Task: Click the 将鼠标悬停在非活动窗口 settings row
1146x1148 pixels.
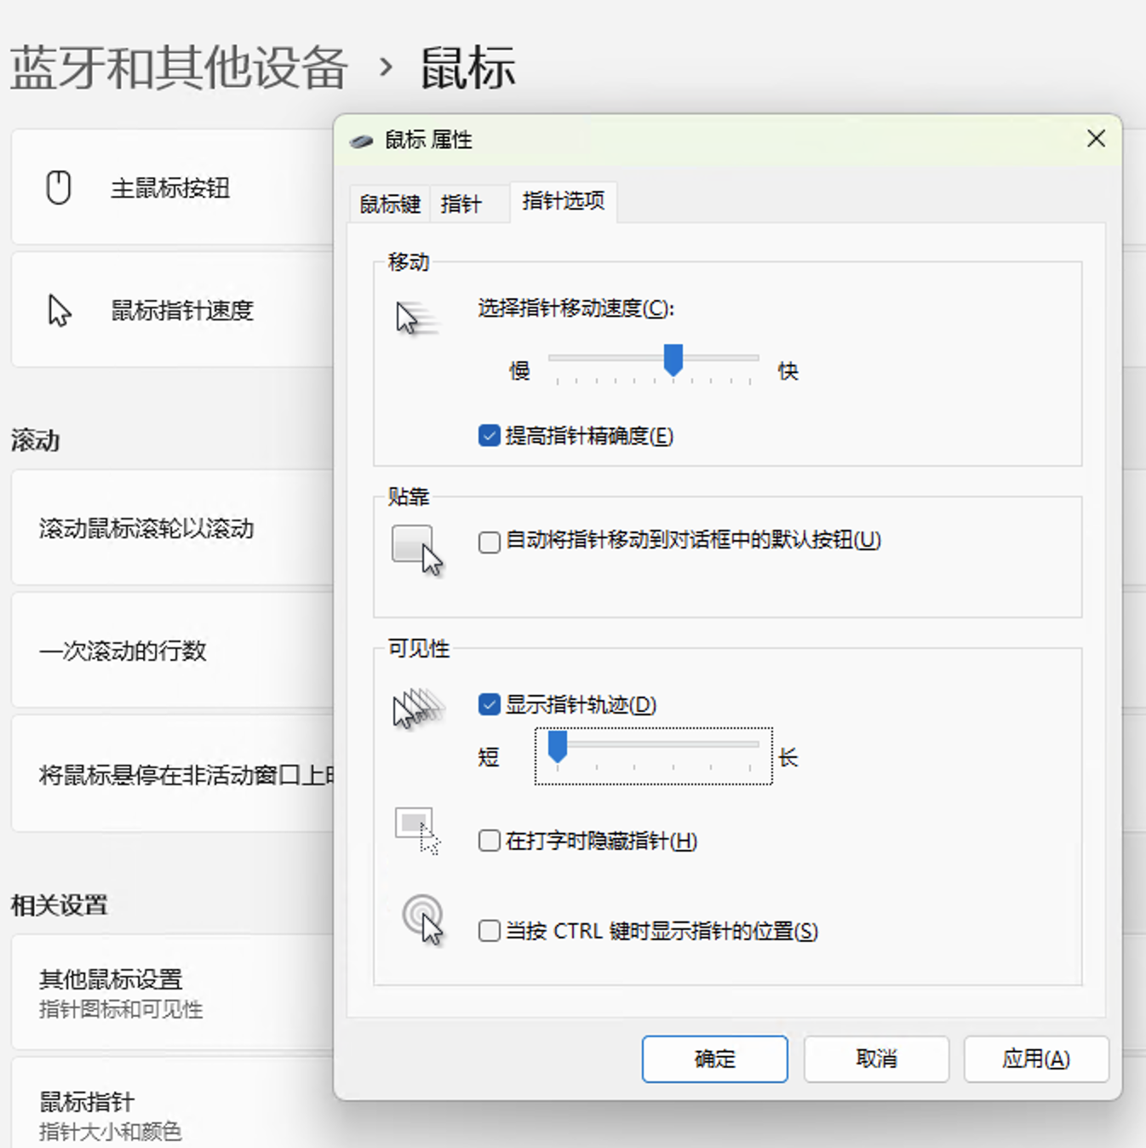Action: [x=173, y=774]
